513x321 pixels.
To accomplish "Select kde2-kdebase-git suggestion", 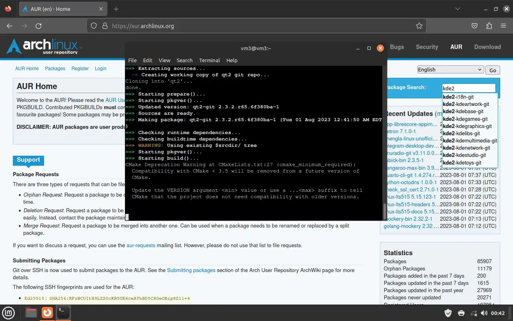I will click(470, 111).
